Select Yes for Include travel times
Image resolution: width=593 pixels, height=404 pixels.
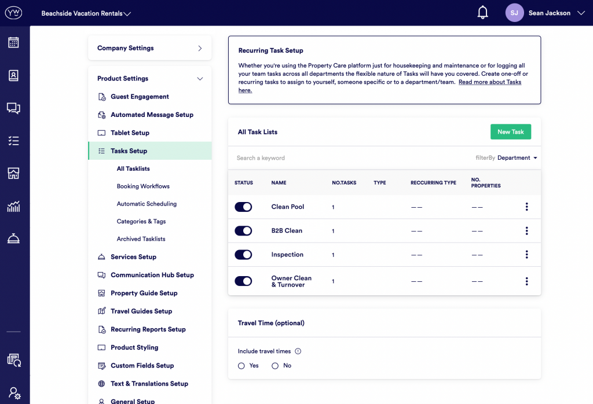coord(241,366)
